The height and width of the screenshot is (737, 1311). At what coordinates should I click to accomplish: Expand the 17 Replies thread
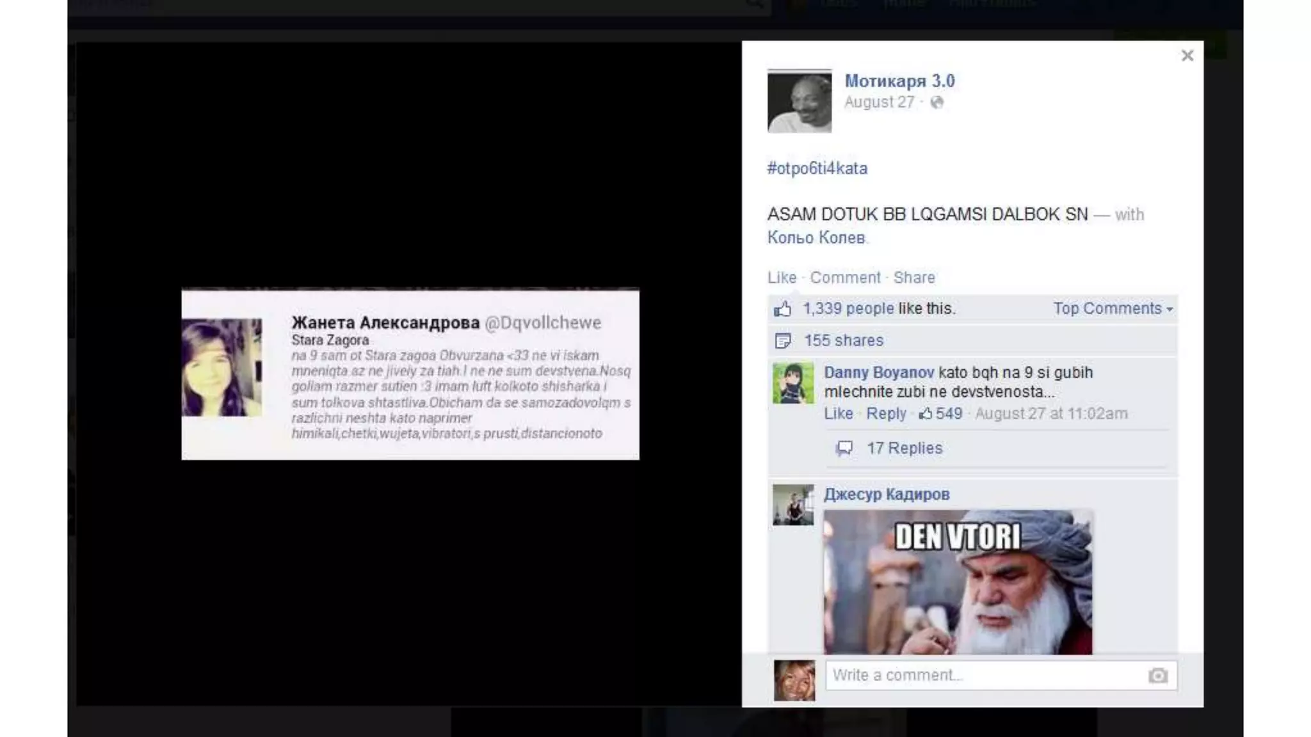tap(904, 448)
